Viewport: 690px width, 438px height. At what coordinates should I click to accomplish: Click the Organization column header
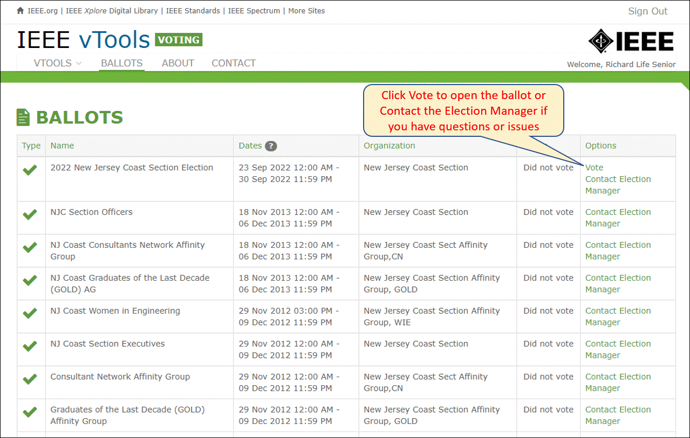click(390, 145)
